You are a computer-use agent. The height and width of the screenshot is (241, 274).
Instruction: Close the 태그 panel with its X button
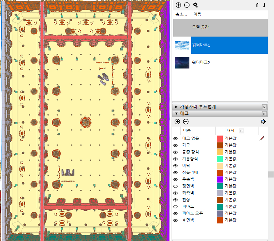pyautogui.click(x=264, y=114)
